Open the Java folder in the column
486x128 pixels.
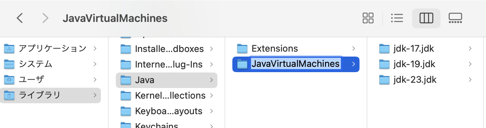(167, 80)
